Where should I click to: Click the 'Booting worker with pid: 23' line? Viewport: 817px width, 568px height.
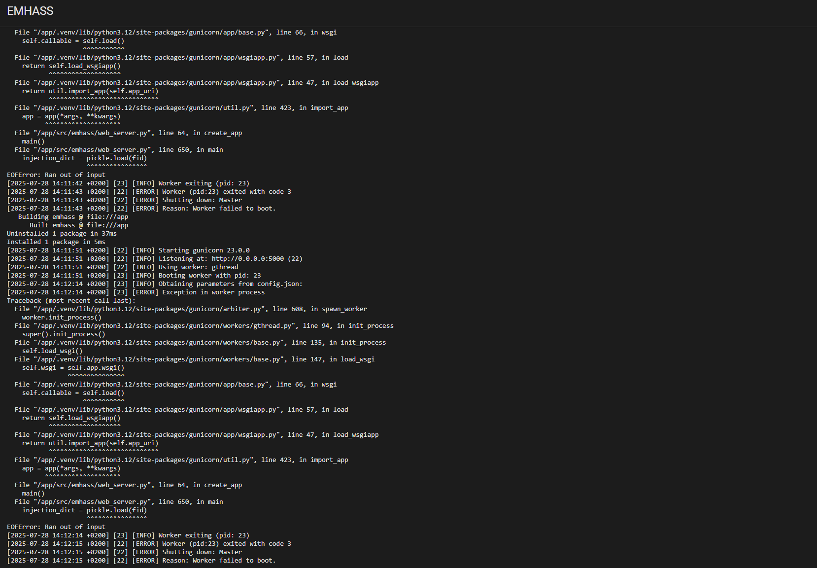134,276
